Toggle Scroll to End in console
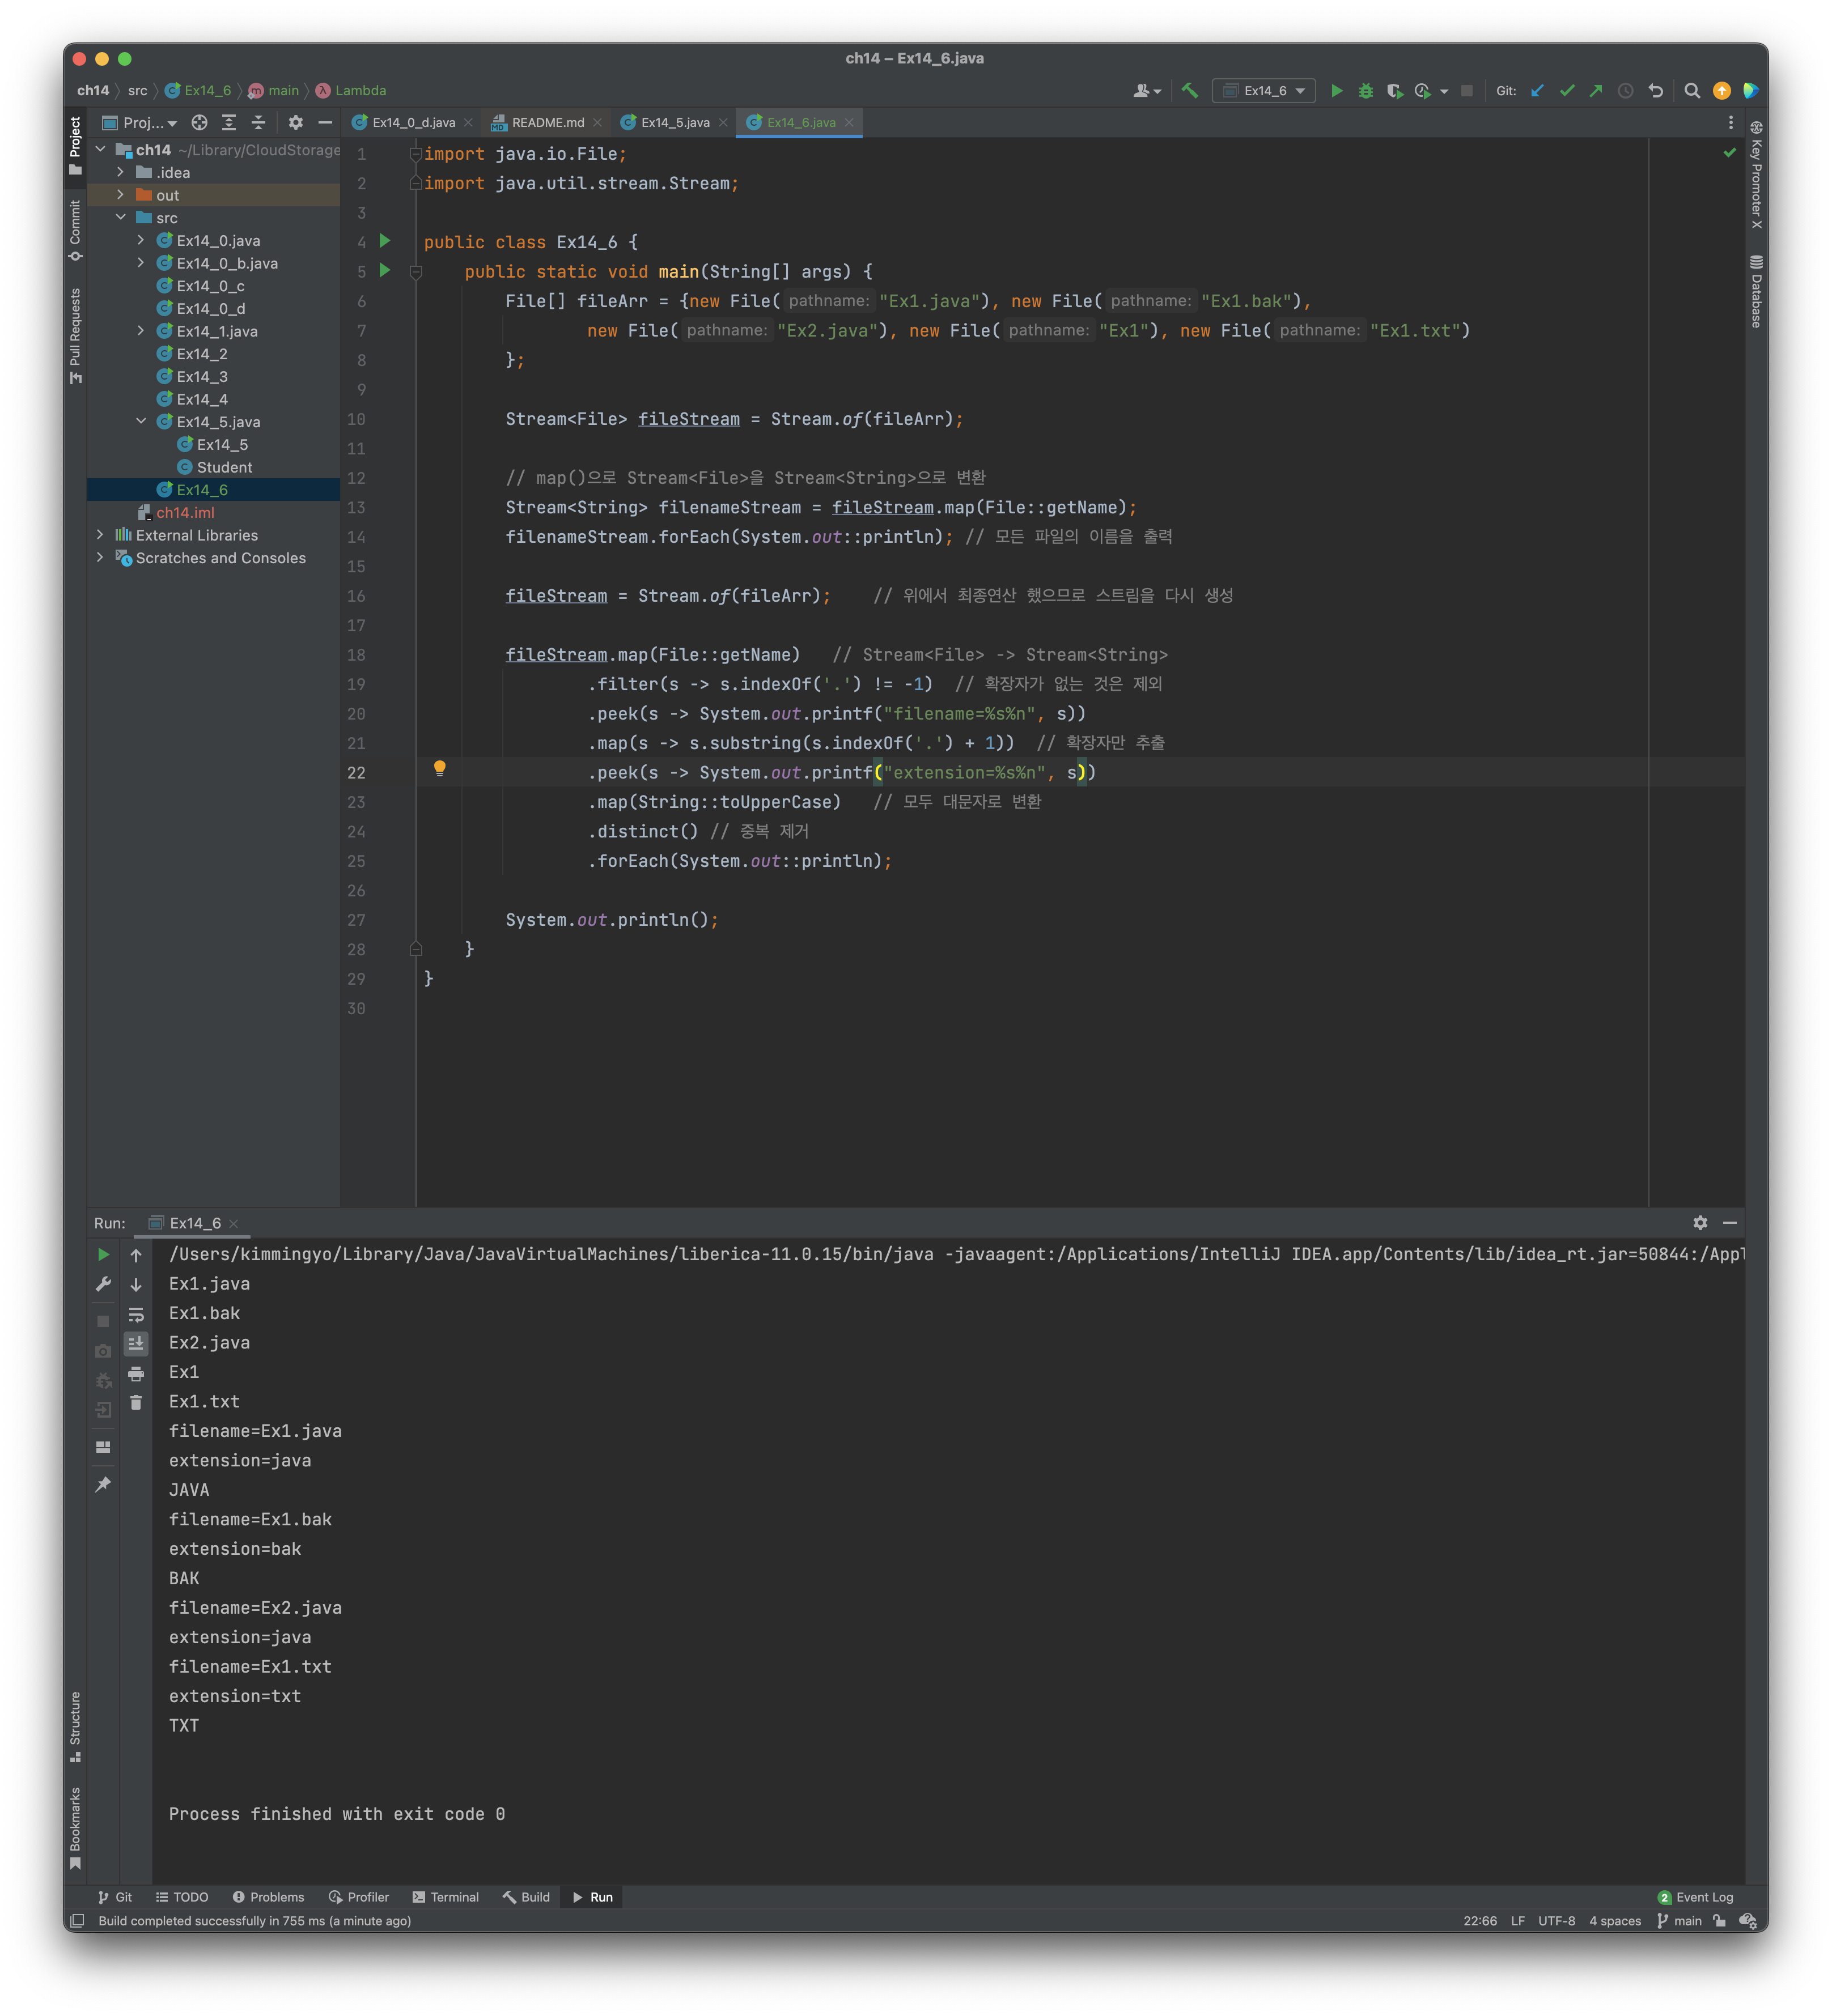 coord(136,1344)
